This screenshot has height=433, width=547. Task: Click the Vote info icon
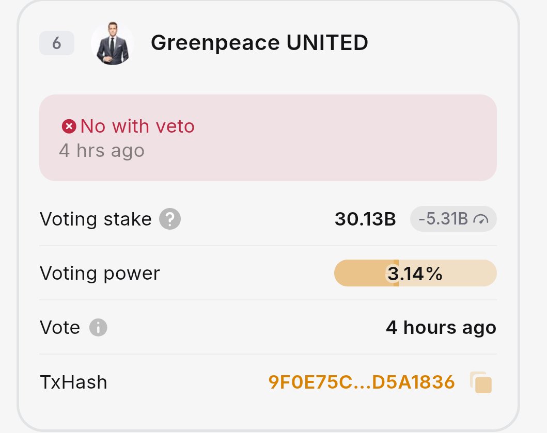pos(98,328)
